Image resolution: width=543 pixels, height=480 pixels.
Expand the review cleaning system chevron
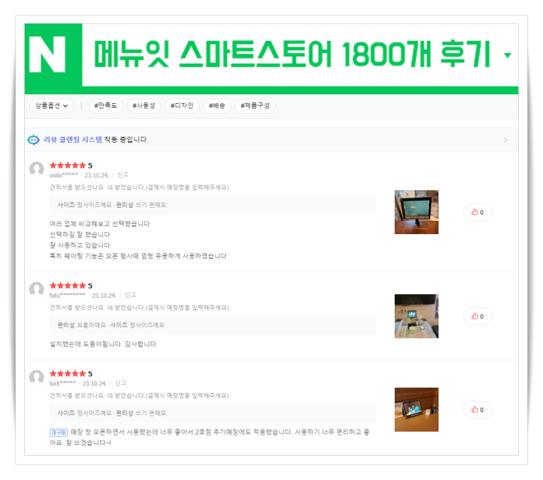pyautogui.click(x=505, y=140)
